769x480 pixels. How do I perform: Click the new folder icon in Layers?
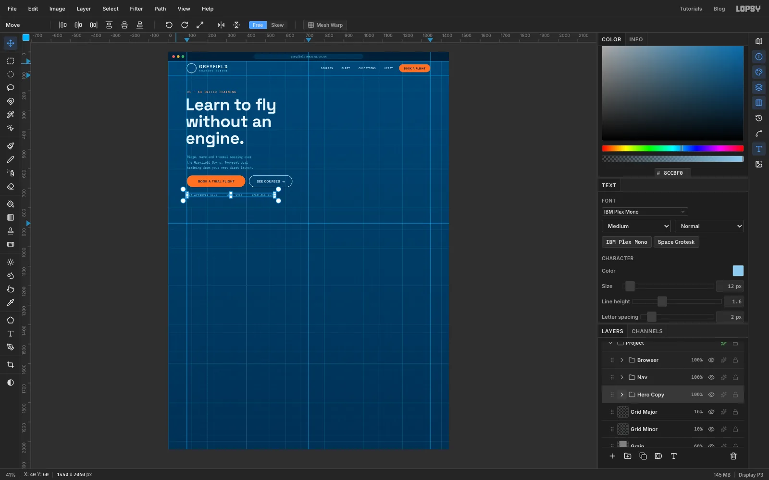(628, 456)
